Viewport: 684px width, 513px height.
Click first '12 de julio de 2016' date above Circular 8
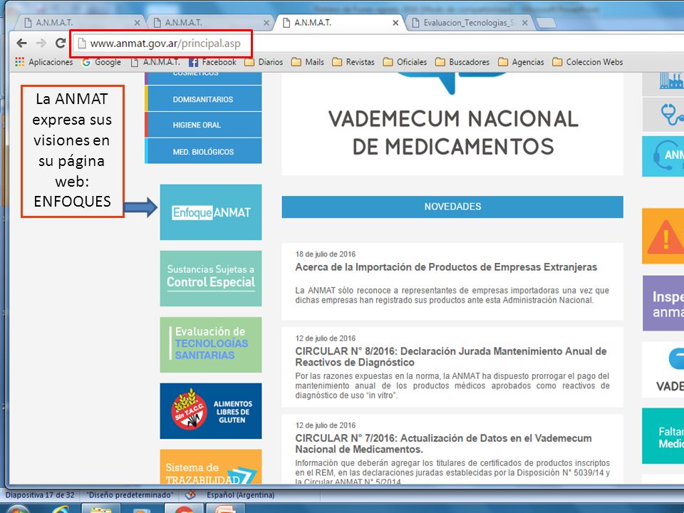(x=325, y=338)
